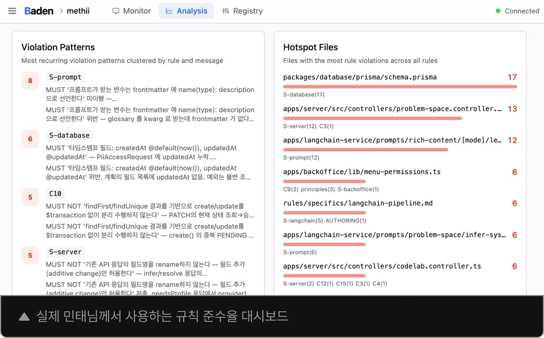This screenshot has width=544, height=338.
Task: Click the count badge 6 for S-database
Action: (30, 139)
